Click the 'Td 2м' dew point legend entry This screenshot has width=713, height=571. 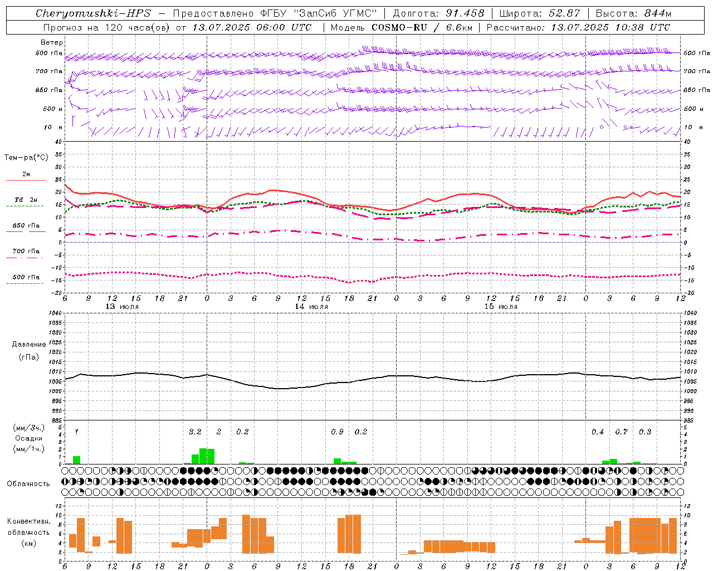(26, 200)
